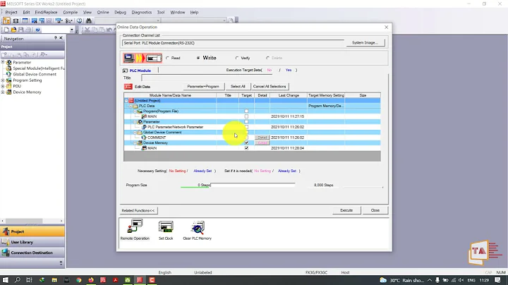Image resolution: width=508 pixels, height=285 pixels.
Task: Collapse Program(Program File) node in the table
Action: [135, 111]
